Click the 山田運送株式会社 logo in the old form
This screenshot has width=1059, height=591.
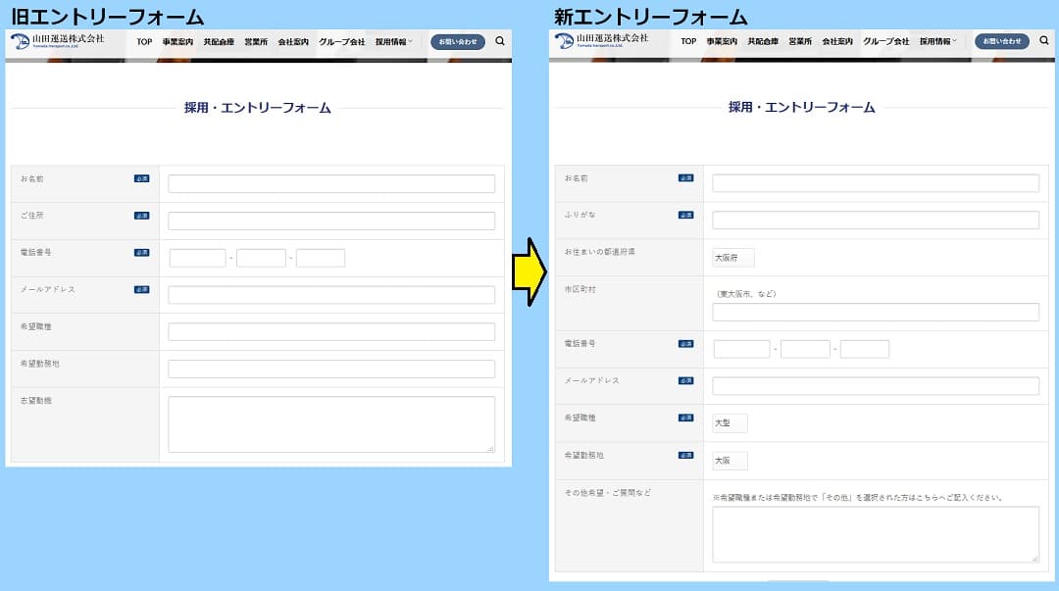[x=57, y=41]
